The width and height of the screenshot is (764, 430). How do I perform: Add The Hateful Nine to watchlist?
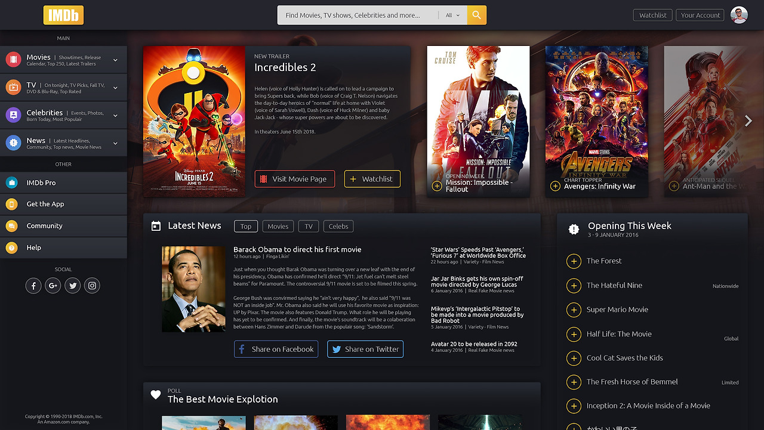574,286
